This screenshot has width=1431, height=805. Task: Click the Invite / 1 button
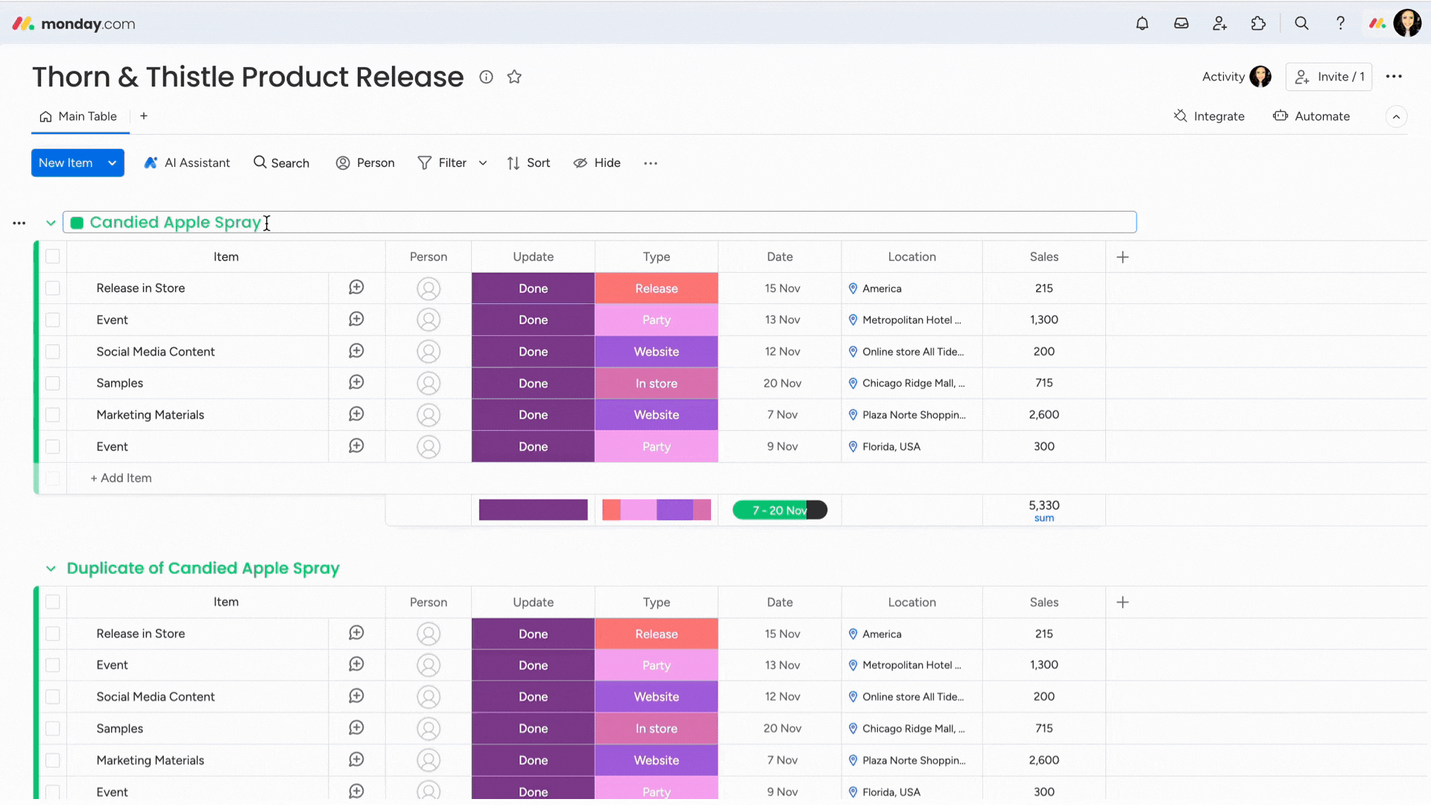[1329, 77]
